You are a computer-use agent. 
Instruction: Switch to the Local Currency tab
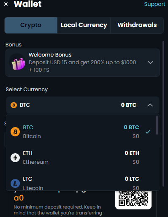tap(84, 25)
